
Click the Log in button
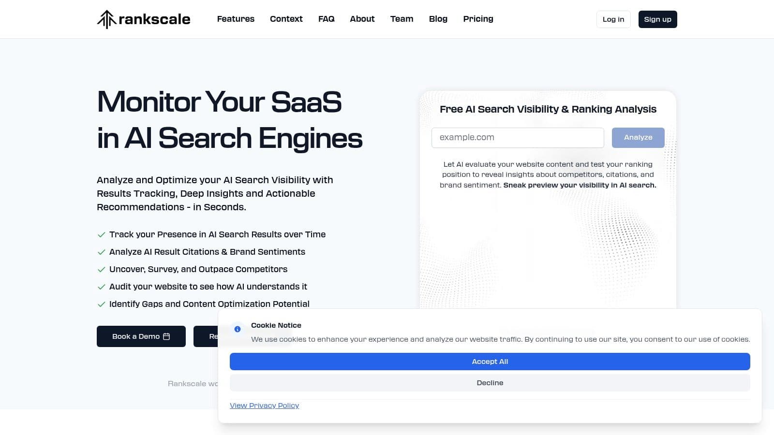point(613,19)
